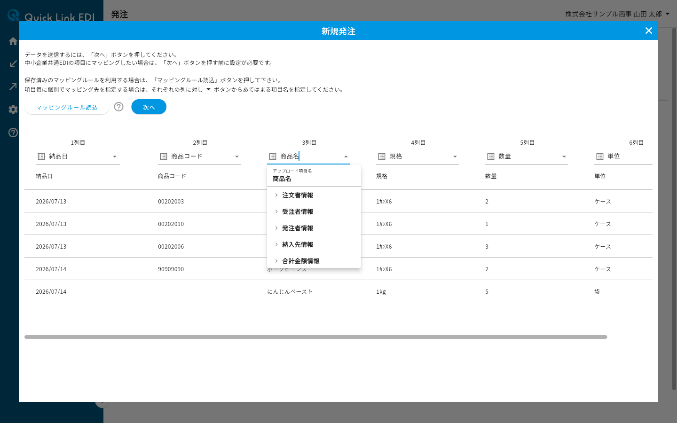Viewport: 677px width, 423px height.
Task: Click list icon in 単位 column selector
Action: (x=600, y=157)
